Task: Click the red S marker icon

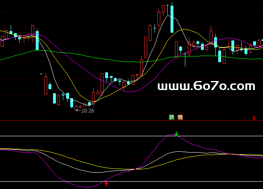Action: pos(254,118)
